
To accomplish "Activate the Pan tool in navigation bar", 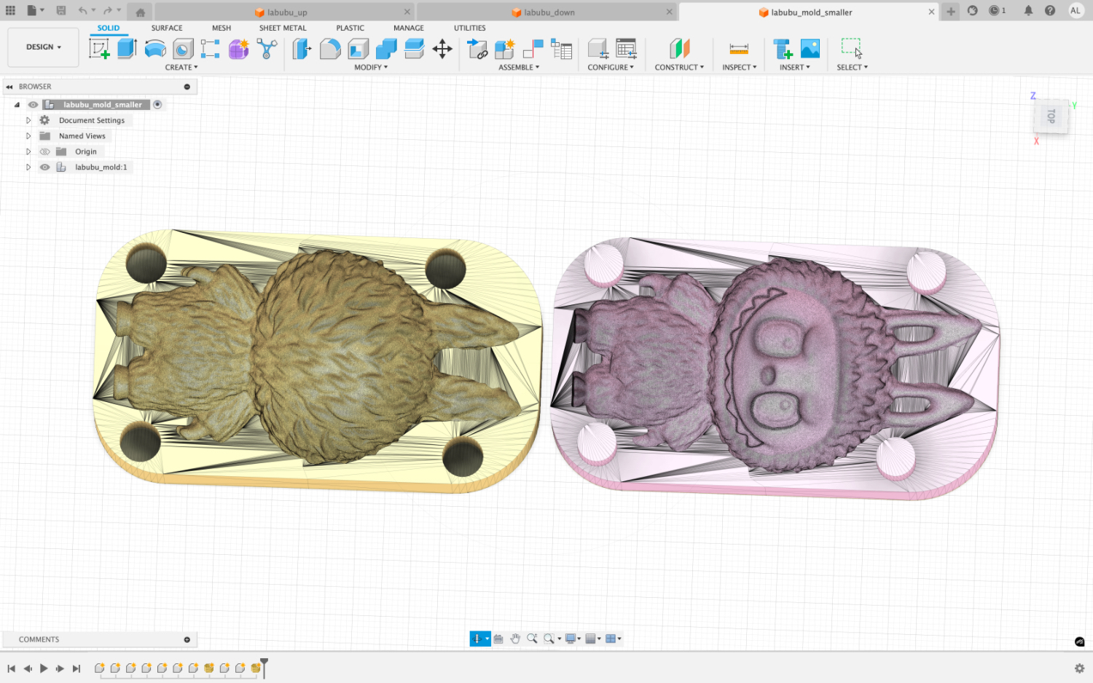I will pyautogui.click(x=515, y=639).
